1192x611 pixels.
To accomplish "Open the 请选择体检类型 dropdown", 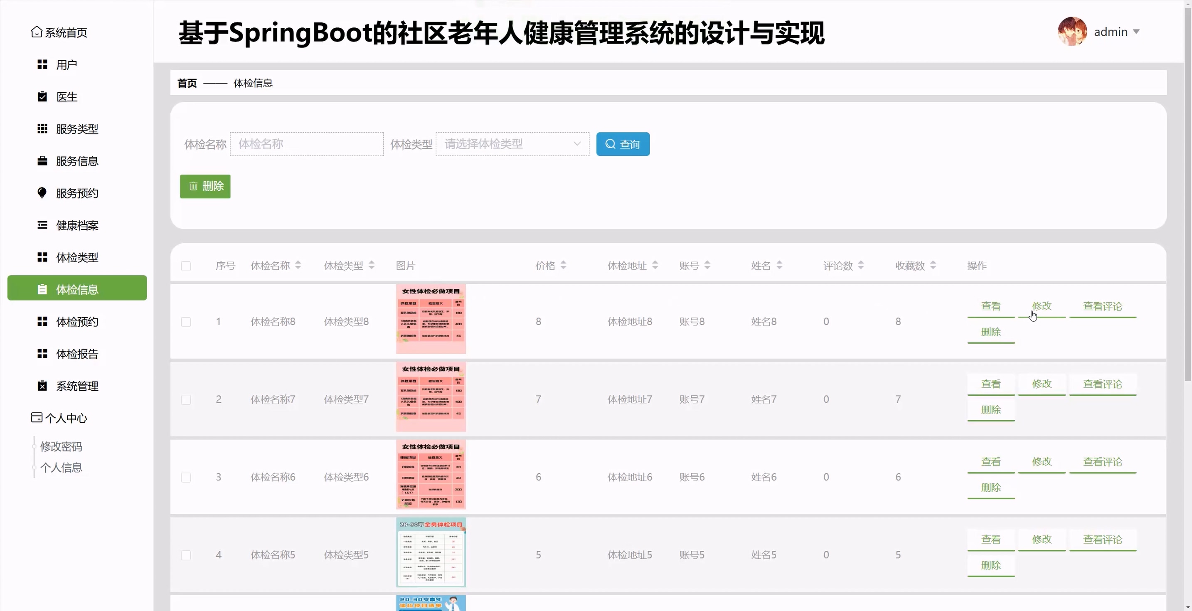I will point(512,144).
